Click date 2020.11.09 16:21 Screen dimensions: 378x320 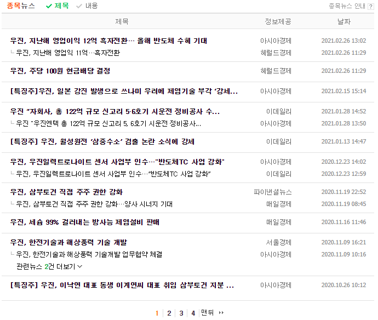pos(344,242)
